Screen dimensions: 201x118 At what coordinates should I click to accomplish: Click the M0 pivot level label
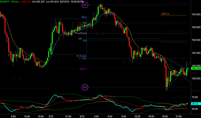(85, 87)
